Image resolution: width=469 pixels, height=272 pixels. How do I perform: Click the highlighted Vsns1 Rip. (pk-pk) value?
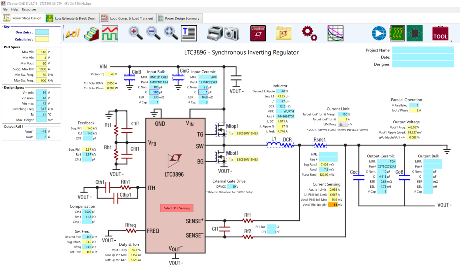tap(333, 205)
